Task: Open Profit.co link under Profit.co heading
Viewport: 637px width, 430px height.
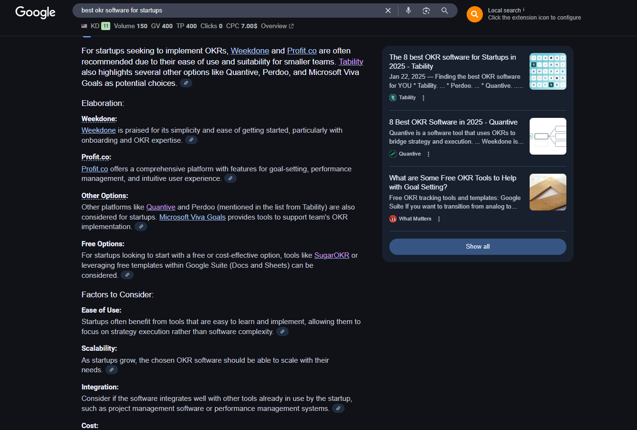Action: click(95, 169)
